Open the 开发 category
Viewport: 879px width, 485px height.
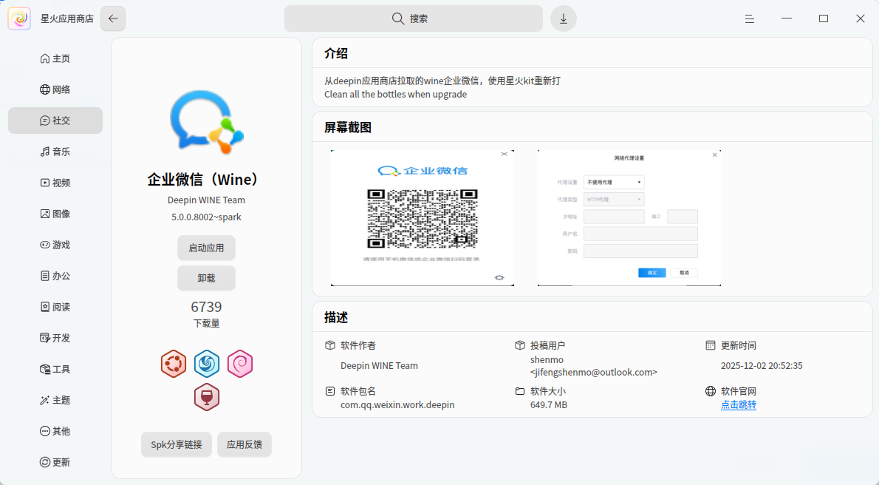click(x=55, y=338)
